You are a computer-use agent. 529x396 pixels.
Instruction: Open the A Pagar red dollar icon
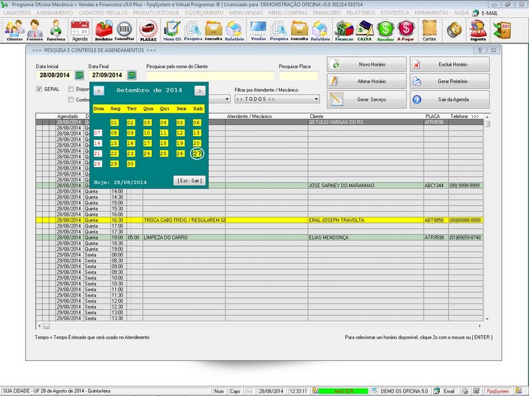click(405, 30)
